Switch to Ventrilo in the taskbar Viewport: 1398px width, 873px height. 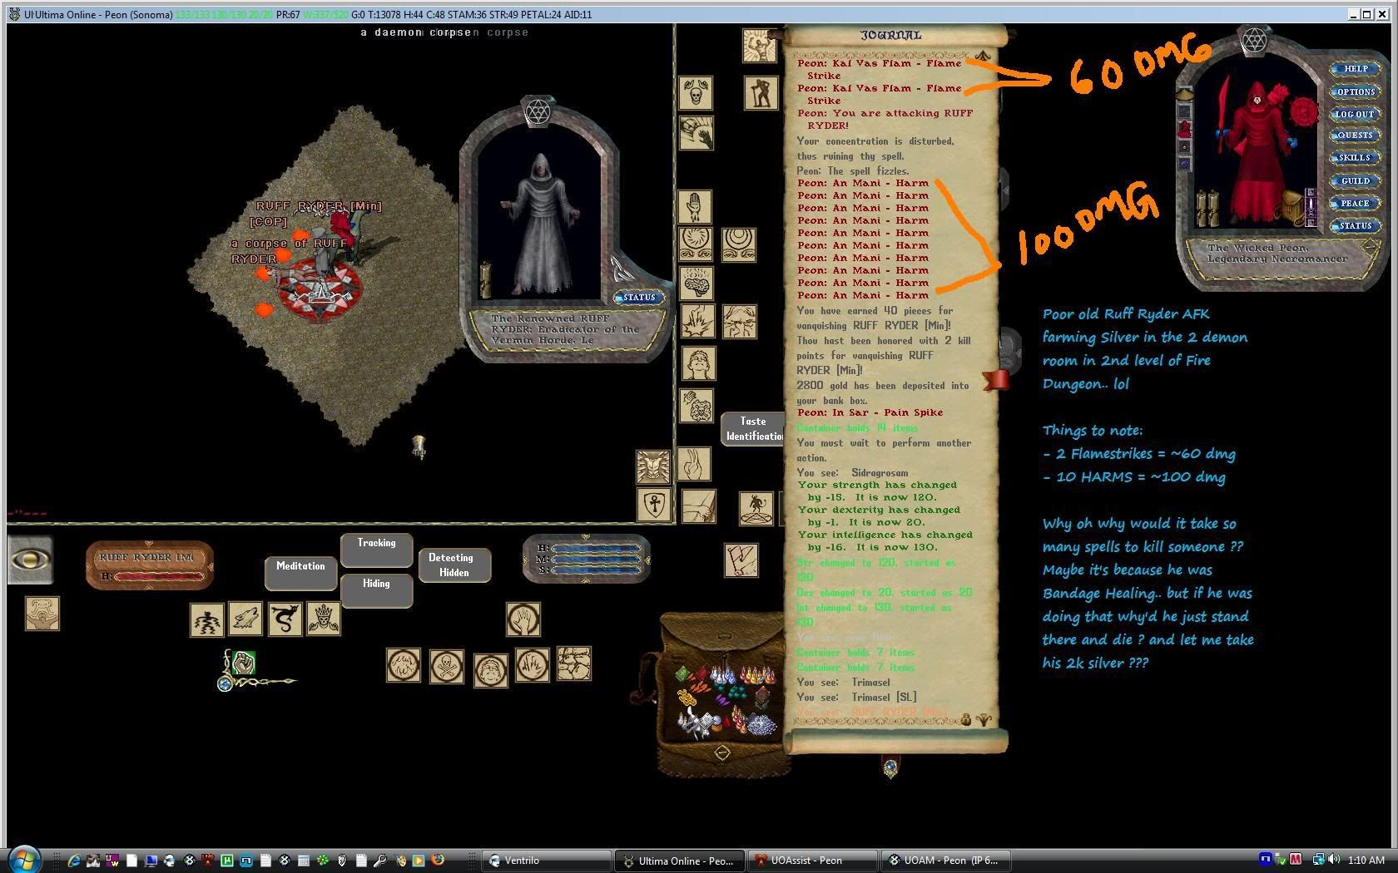pyautogui.click(x=547, y=861)
